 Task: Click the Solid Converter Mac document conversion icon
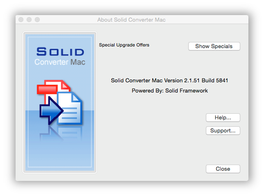click(59, 102)
